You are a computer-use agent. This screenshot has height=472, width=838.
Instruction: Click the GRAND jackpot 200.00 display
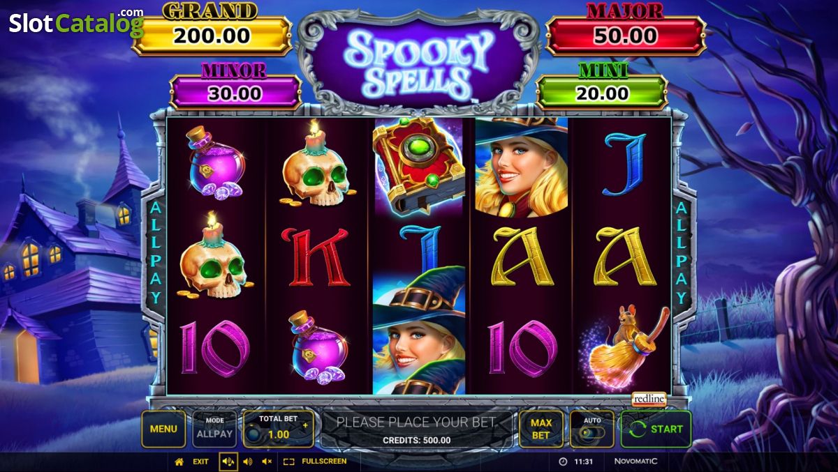212,36
